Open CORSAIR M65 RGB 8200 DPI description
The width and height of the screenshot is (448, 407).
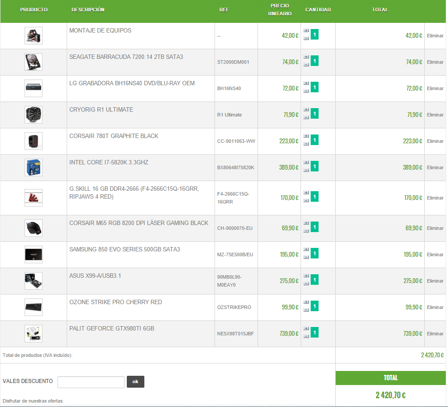click(x=139, y=223)
